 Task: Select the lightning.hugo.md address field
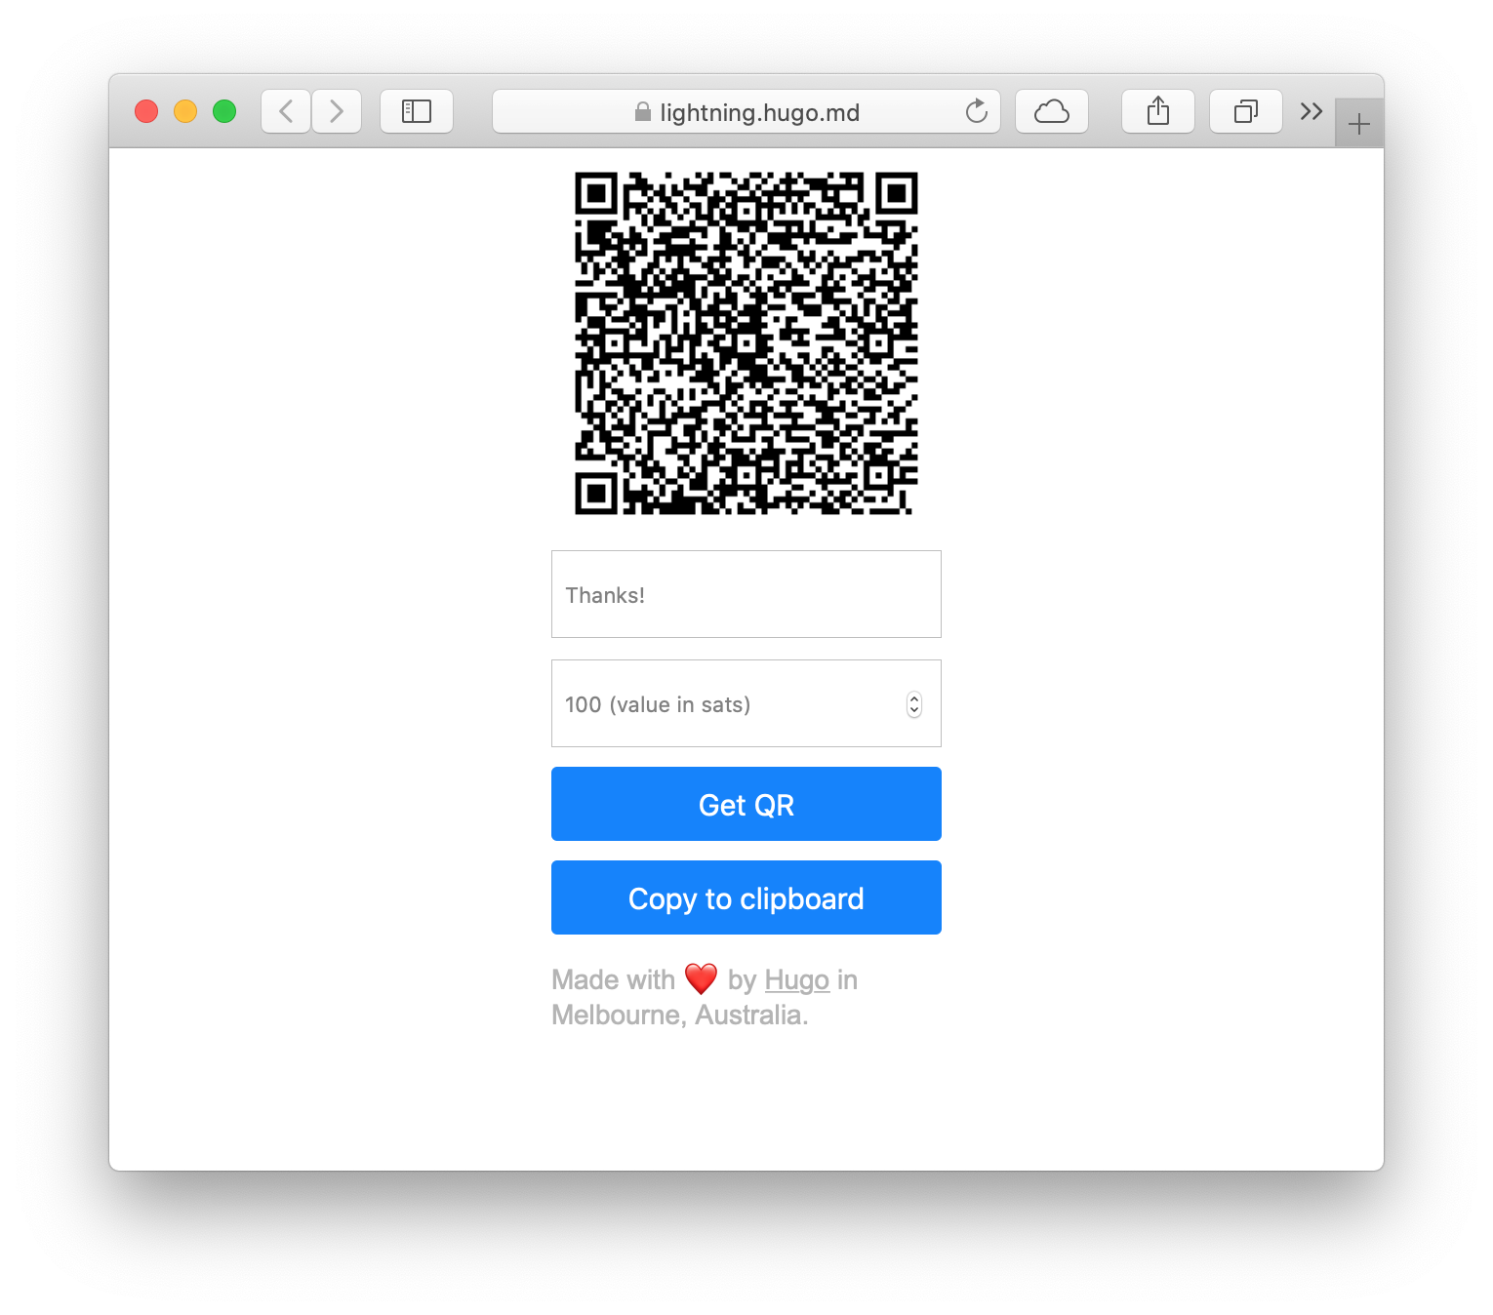click(x=746, y=111)
